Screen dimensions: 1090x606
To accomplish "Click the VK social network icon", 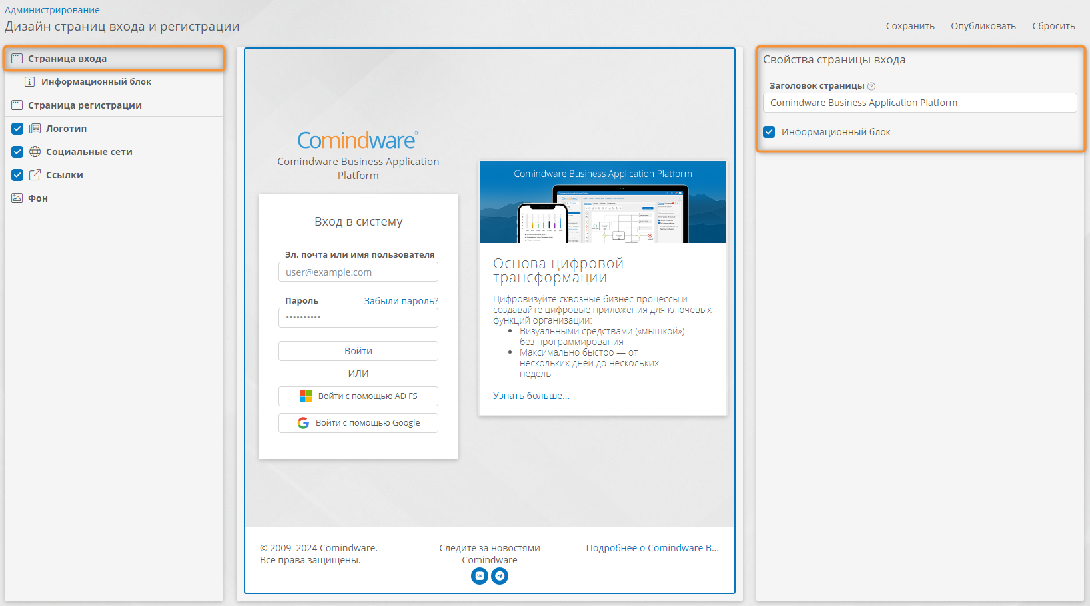I will (x=480, y=576).
